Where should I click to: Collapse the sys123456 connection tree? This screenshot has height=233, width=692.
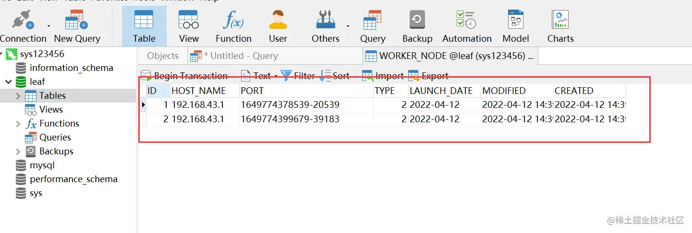pos(1,54)
